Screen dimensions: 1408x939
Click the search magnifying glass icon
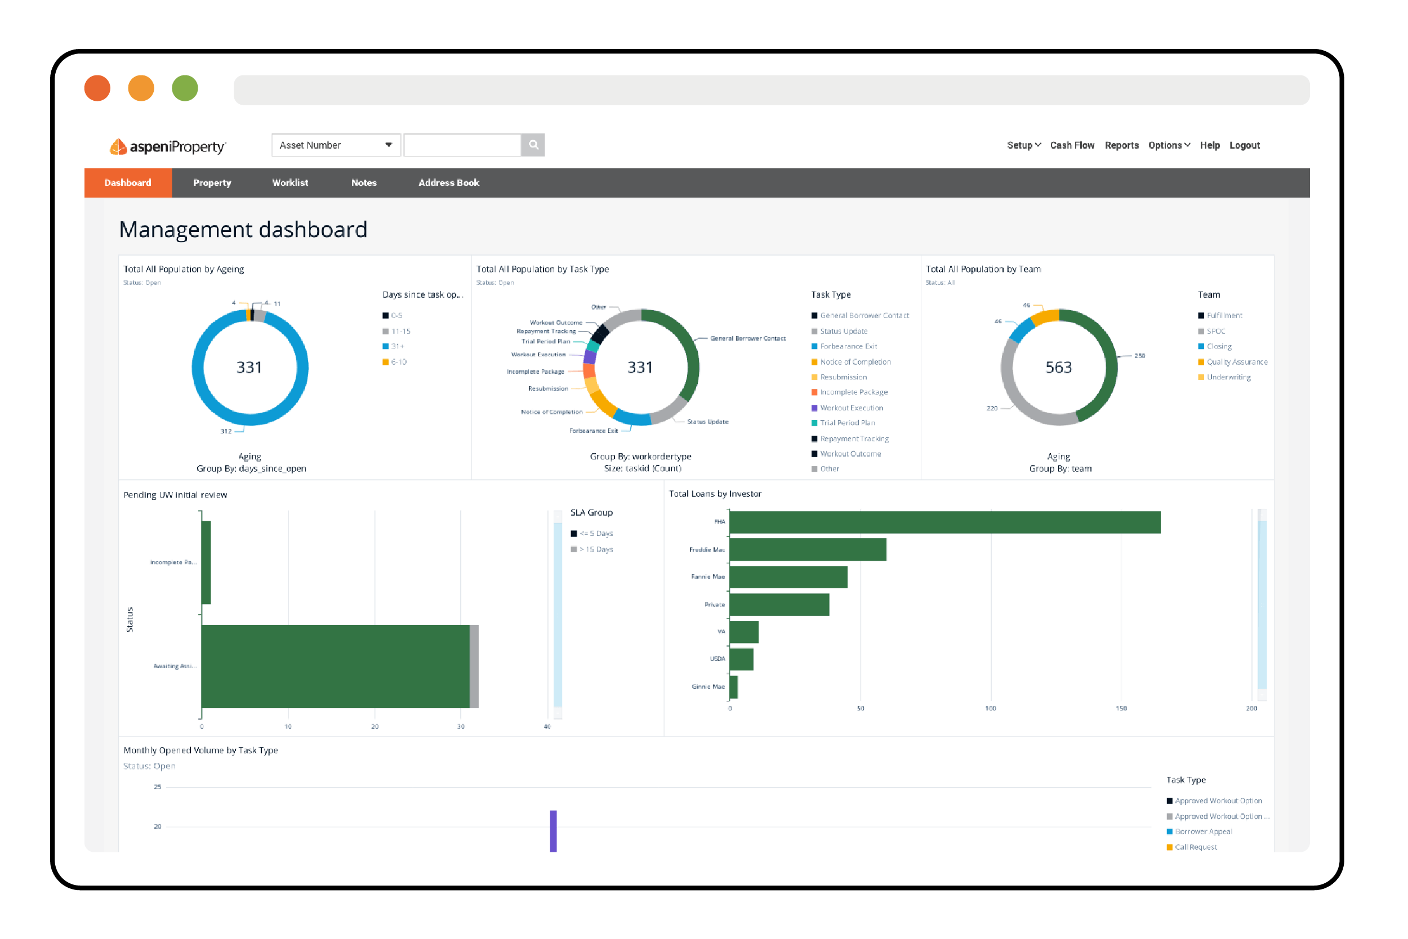coord(533,144)
